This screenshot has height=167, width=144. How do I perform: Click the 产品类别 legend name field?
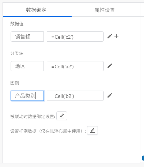[x=27, y=96]
